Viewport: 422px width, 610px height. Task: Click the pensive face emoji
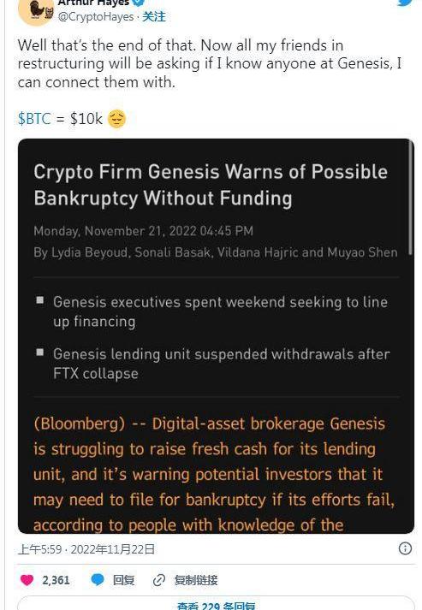click(116, 119)
